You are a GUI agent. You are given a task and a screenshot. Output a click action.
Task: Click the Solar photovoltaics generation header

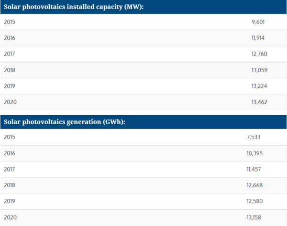tap(65, 122)
